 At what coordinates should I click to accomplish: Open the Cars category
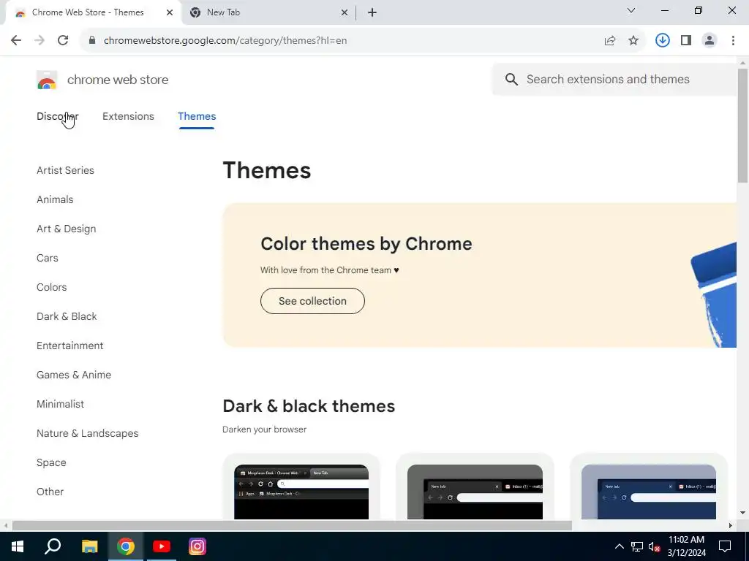pyautogui.click(x=48, y=258)
